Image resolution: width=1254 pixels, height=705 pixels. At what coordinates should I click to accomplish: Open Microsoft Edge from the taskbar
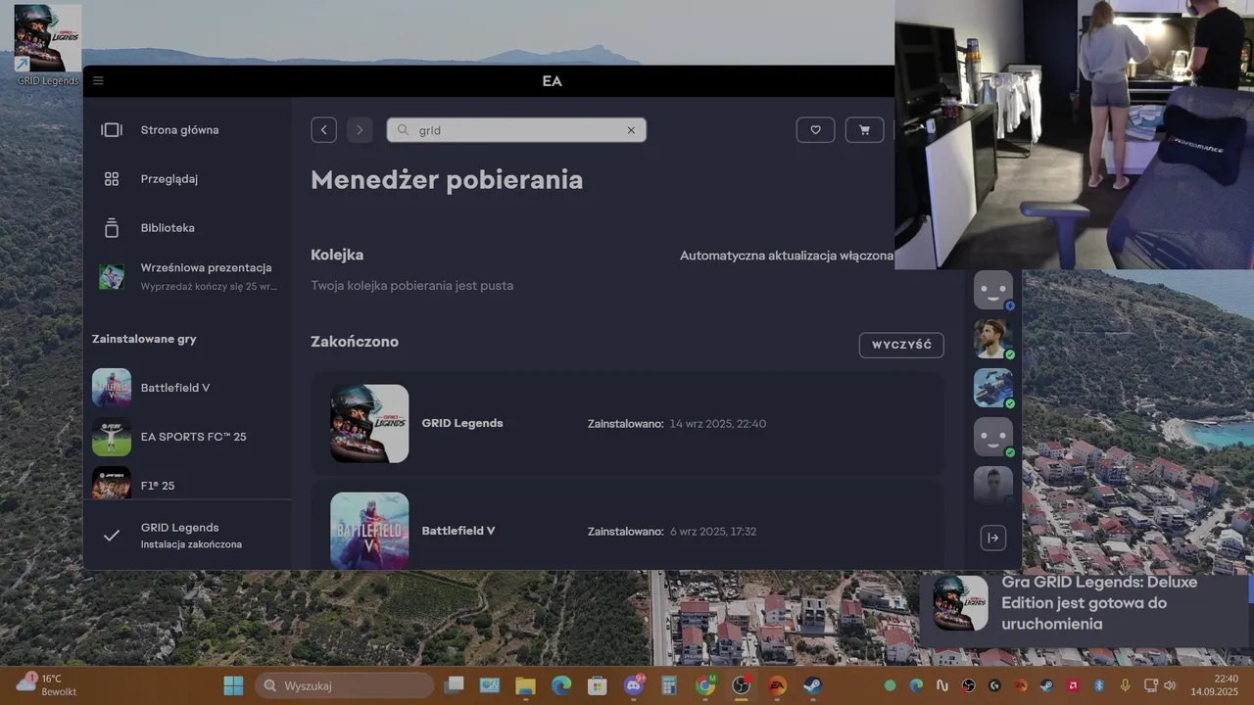pos(561,685)
